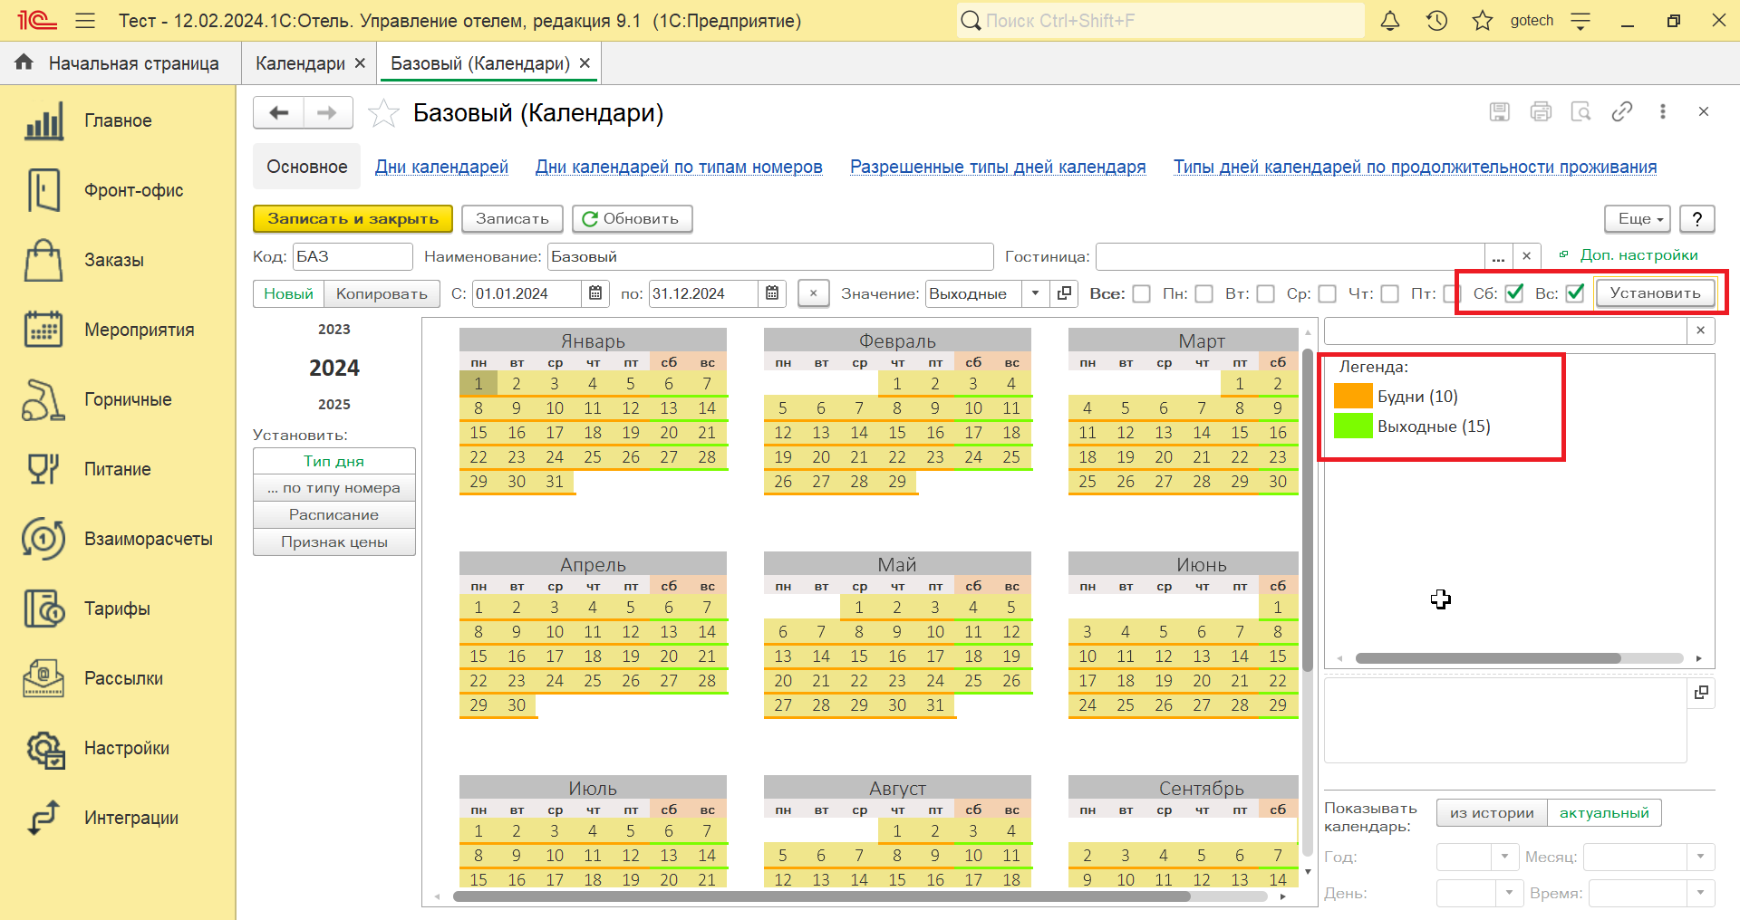This screenshot has width=1740, height=920.
Task: Open the history clock icon
Action: (x=1436, y=21)
